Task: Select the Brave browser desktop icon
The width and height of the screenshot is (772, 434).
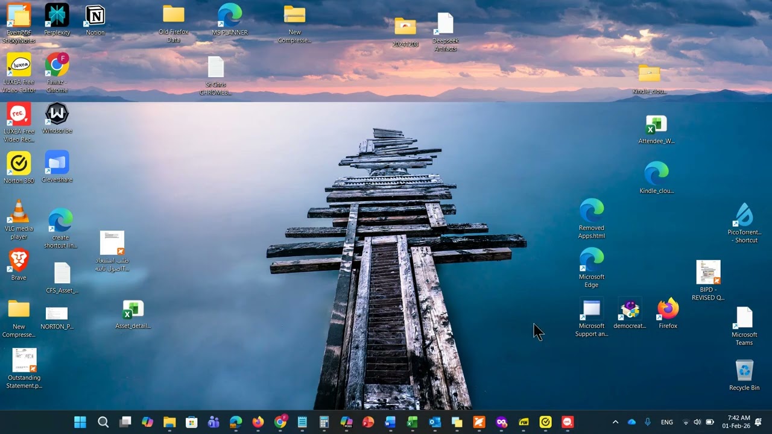Action: [19, 265]
